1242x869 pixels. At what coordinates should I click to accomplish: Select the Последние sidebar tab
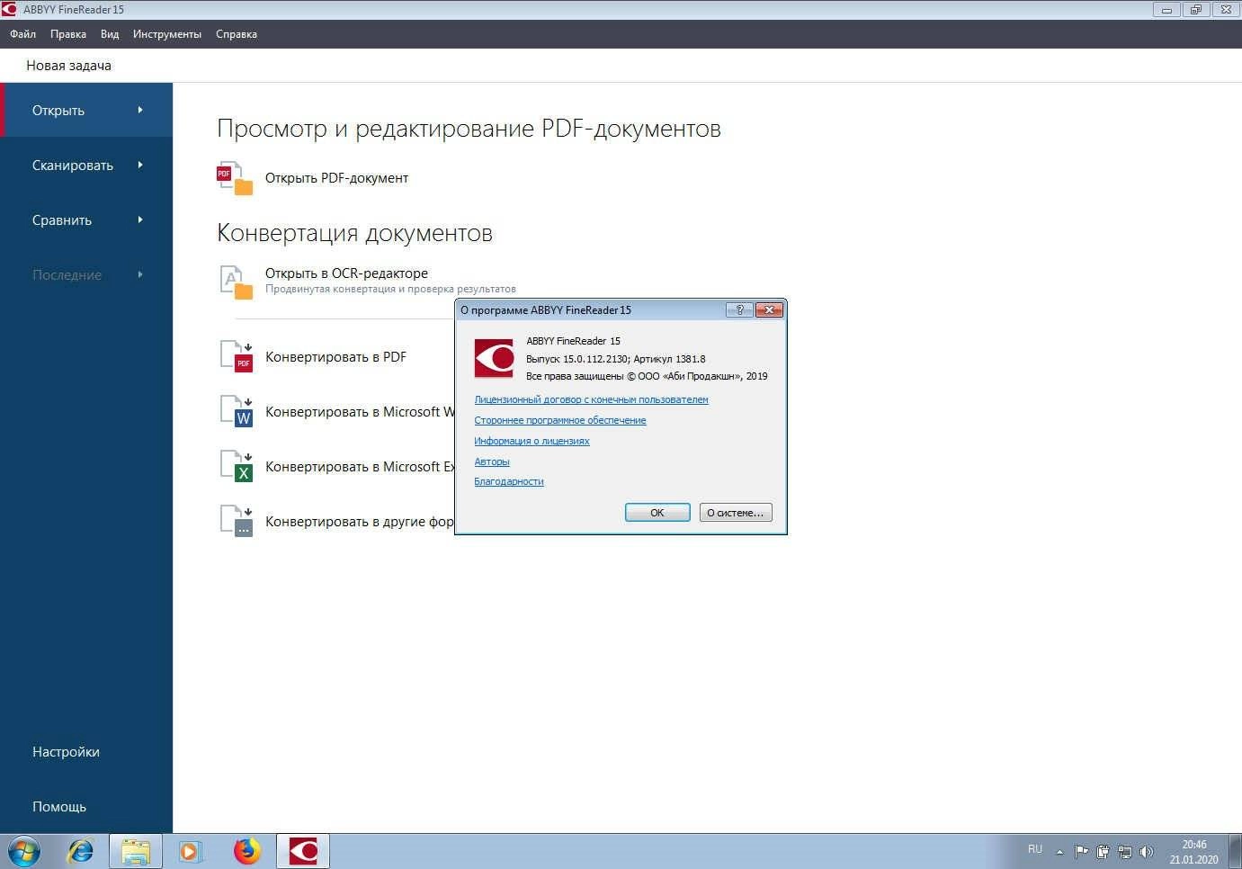click(x=86, y=274)
